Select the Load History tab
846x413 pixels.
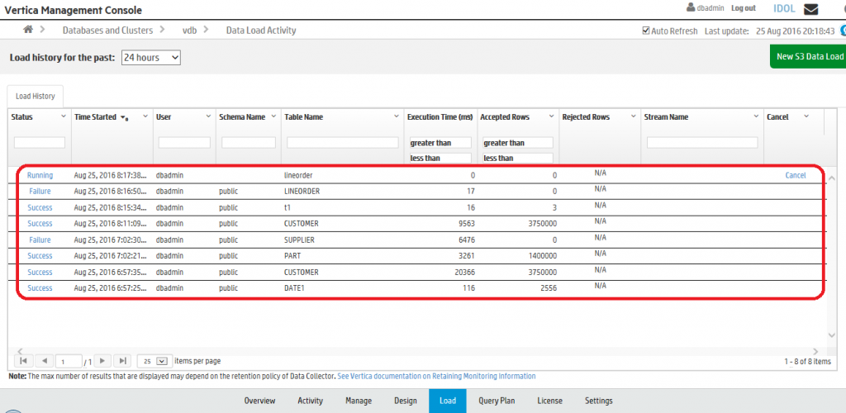[35, 97]
